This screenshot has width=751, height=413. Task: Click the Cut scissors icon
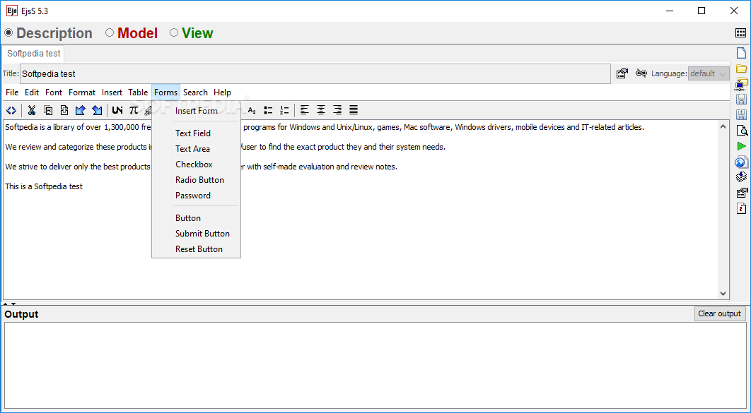click(x=32, y=110)
